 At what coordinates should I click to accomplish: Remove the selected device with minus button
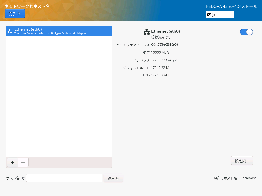[x=23, y=162]
